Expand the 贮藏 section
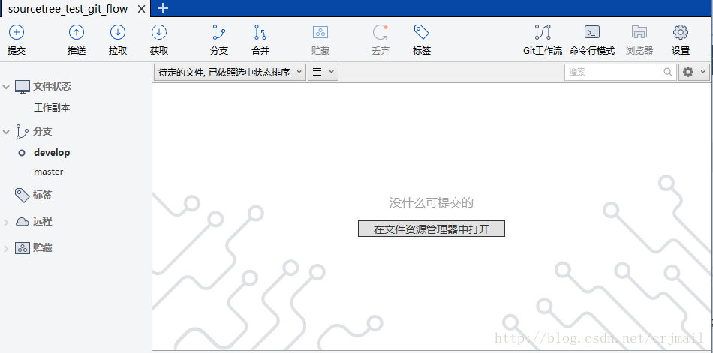The image size is (713, 353). [x=6, y=248]
